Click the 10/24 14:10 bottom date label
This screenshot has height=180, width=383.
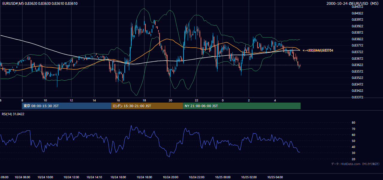click(x=94, y=177)
